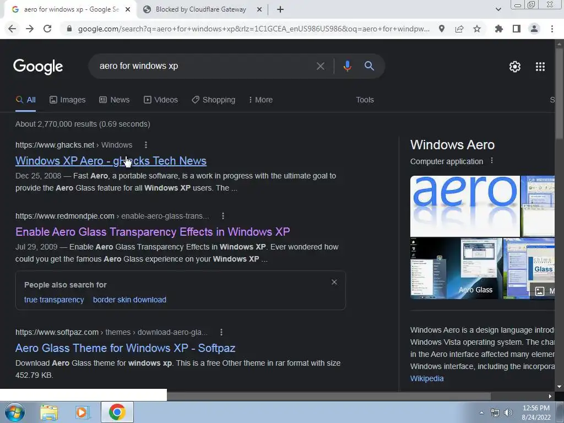The height and width of the screenshot is (423, 564).
Task: Focus the browser address bar
Action: pos(253,29)
